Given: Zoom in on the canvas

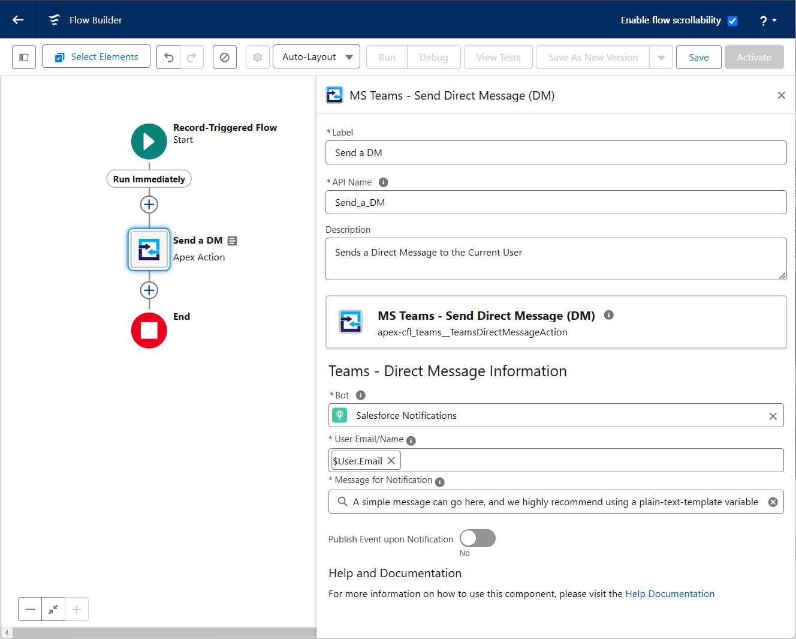Looking at the screenshot, I should point(77,609).
